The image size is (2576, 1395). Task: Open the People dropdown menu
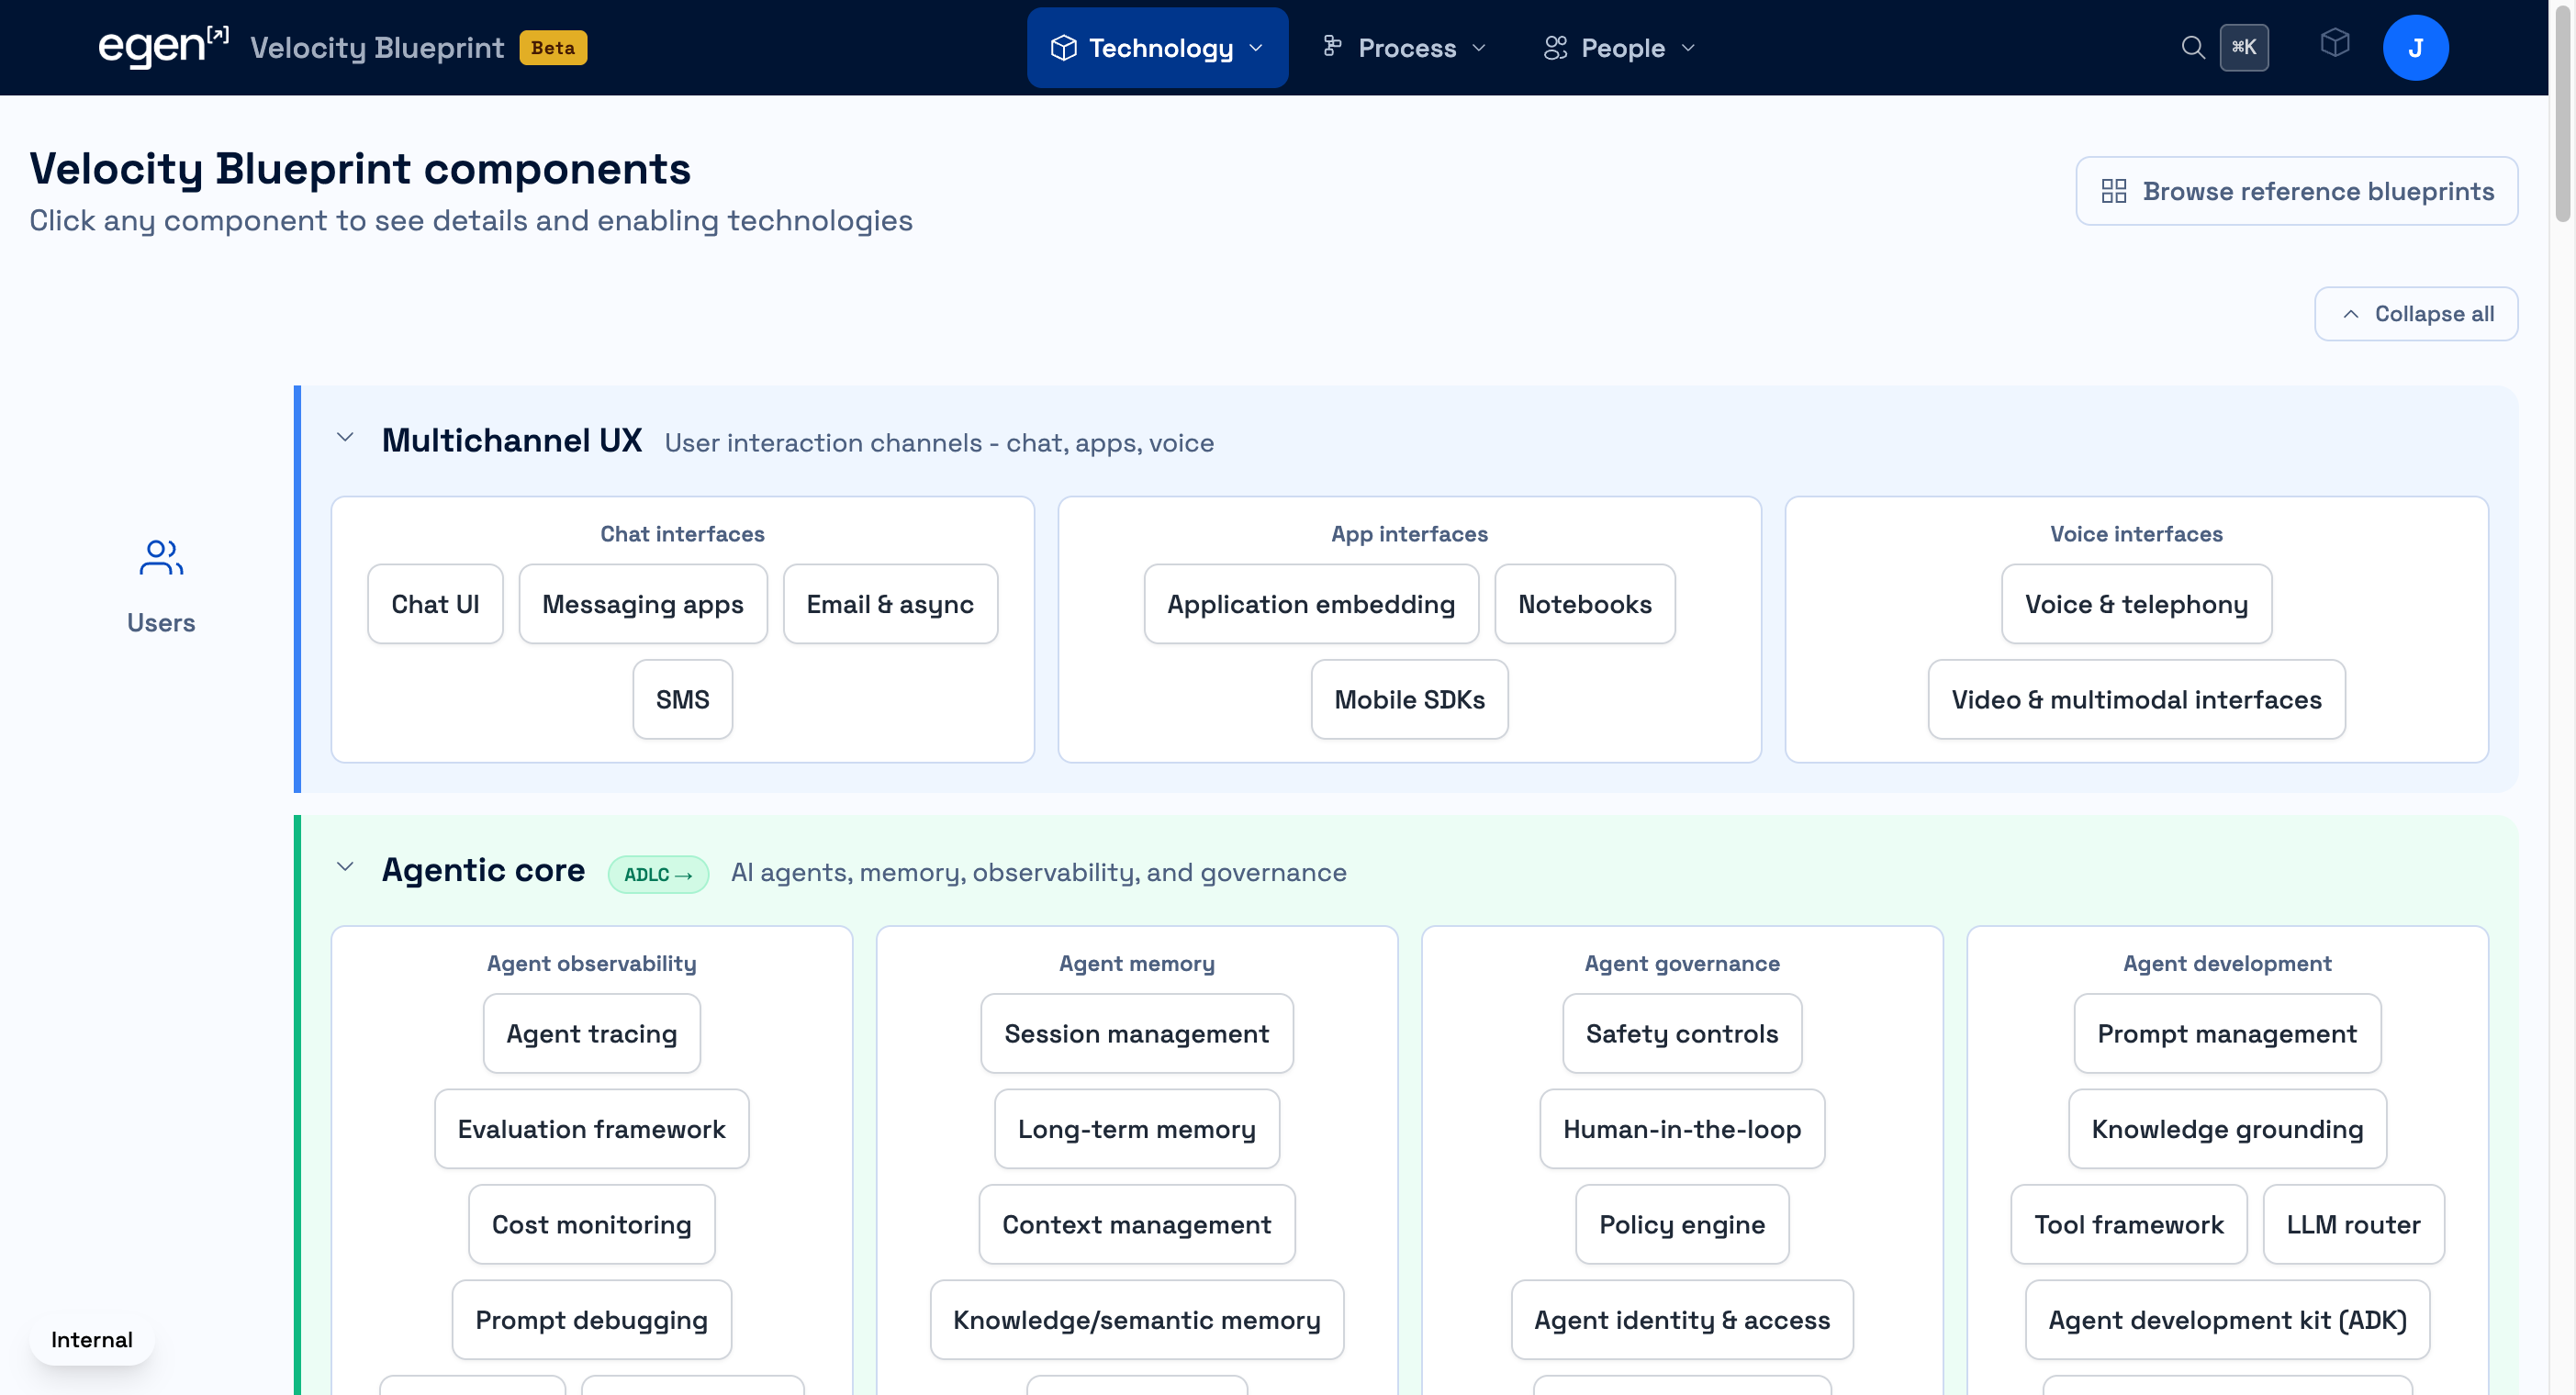pos(1619,47)
